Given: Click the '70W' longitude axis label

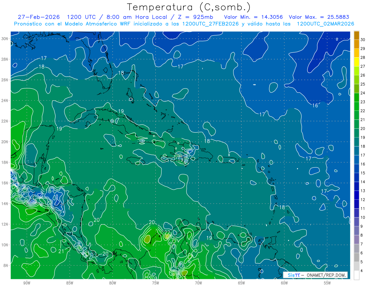Looking at the screenshot, I should pyautogui.click(x=198, y=283).
